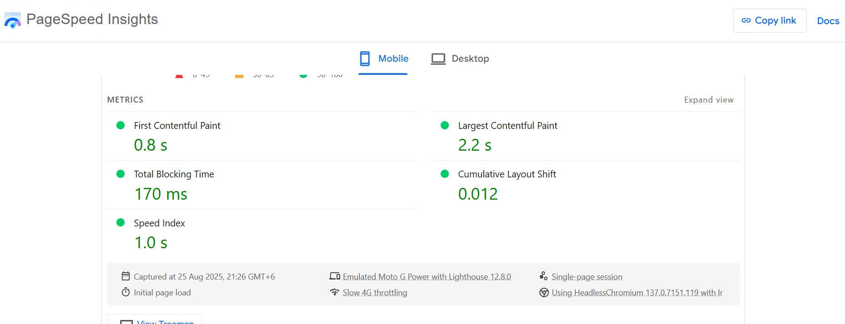Viewport: 845px width, 324px height.
Task: Click the Copy link button
Action: click(x=770, y=20)
